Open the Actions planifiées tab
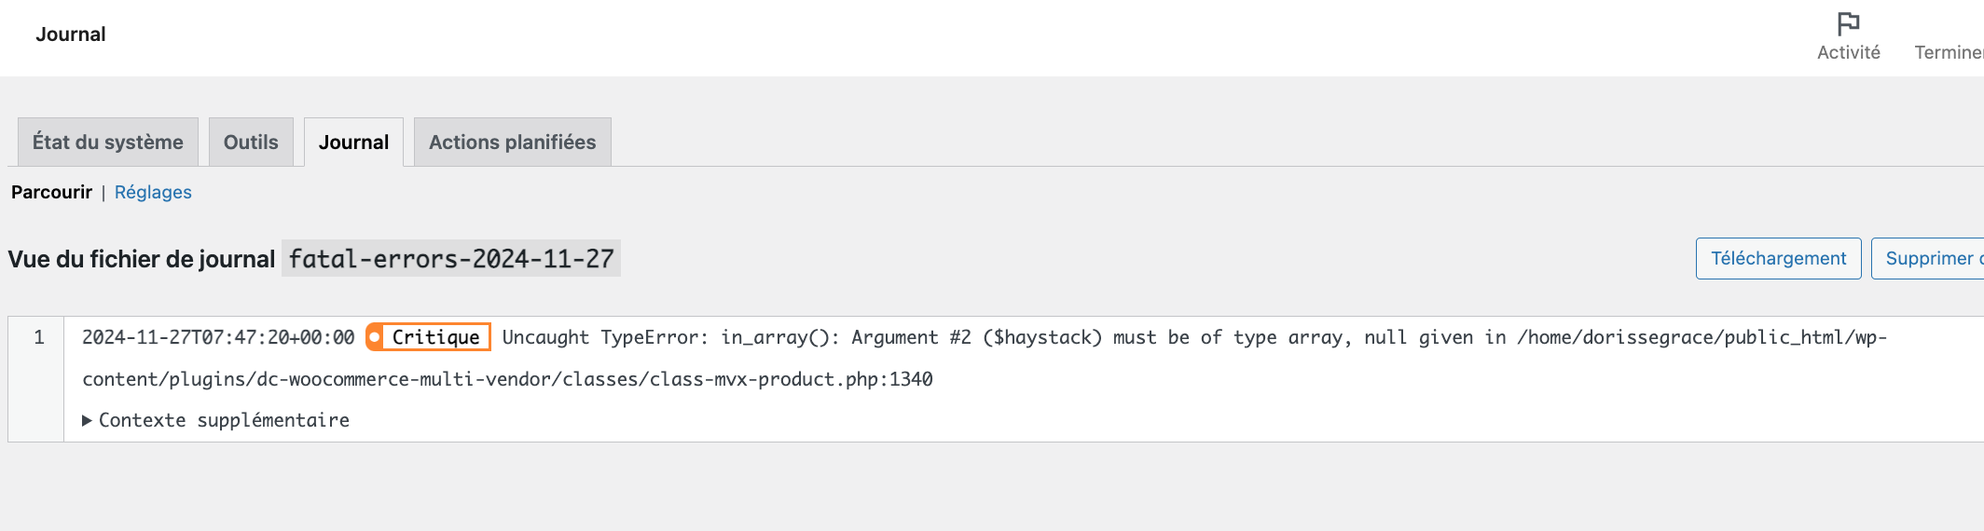1984x531 pixels. [512, 142]
